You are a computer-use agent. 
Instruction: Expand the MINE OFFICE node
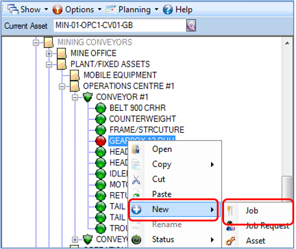(x=49, y=54)
